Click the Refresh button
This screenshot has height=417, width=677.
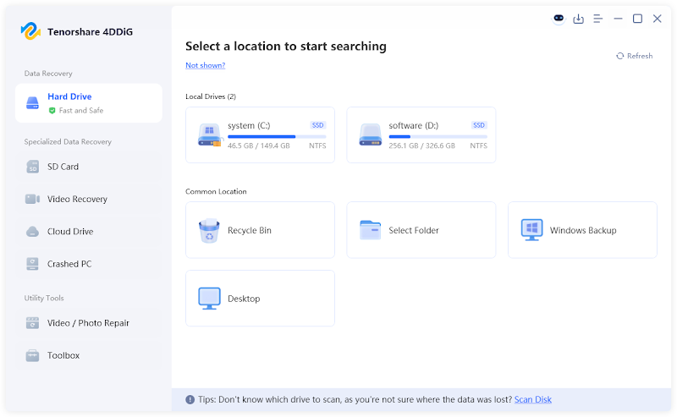point(634,56)
